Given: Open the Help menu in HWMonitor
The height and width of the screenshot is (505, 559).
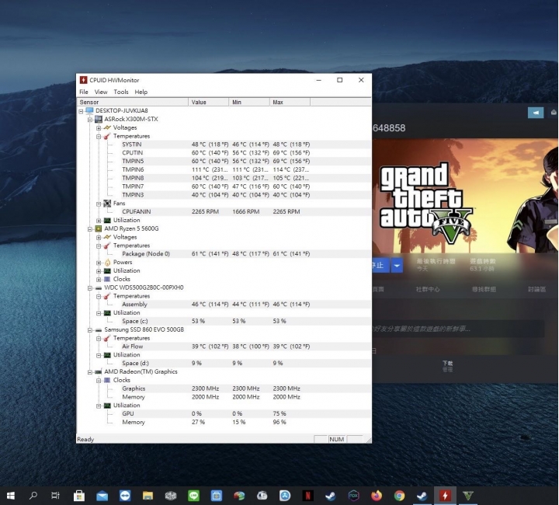Looking at the screenshot, I should tap(141, 92).
